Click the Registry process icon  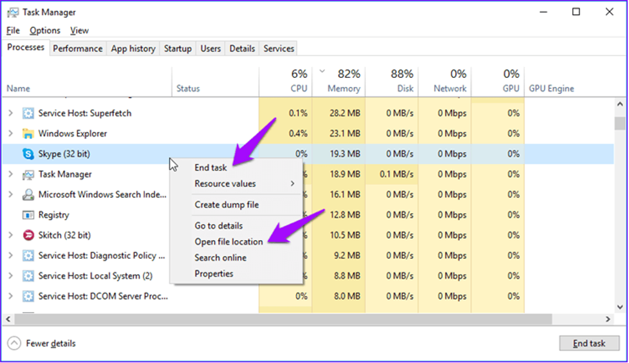(28, 215)
